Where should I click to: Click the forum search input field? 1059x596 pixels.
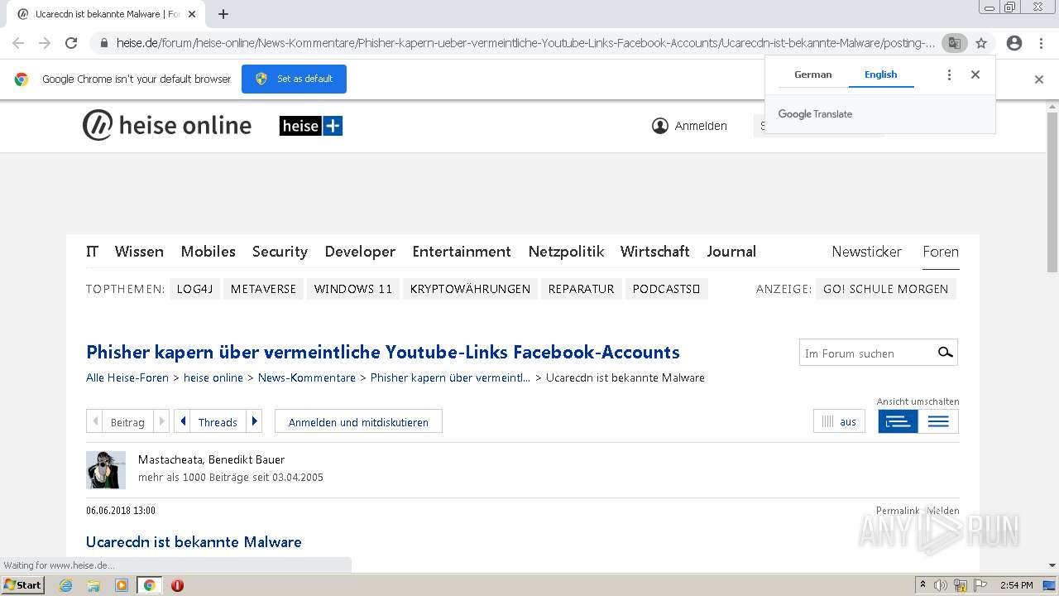tap(866, 353)
